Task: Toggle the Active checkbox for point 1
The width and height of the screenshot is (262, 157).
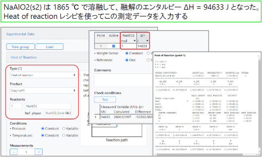Action: coord(114,46)
